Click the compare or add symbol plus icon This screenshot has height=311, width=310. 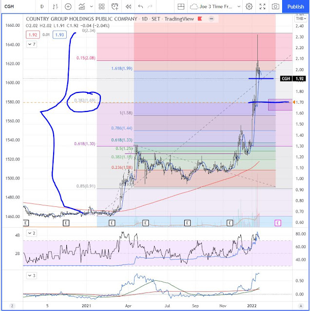pos(68,6)
